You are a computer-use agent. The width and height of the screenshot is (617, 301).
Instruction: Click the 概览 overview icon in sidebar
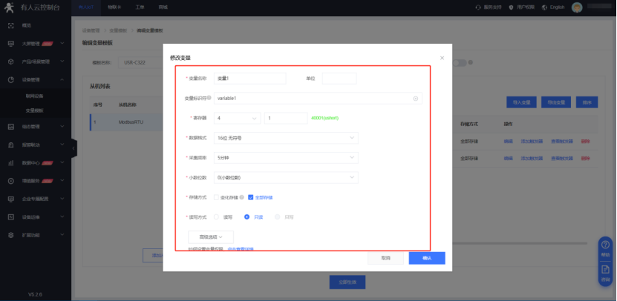[10, 25]
